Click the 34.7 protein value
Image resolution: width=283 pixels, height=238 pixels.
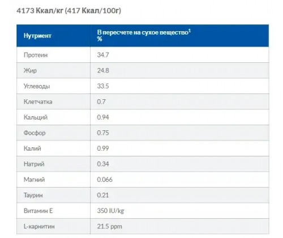[103, 55]
